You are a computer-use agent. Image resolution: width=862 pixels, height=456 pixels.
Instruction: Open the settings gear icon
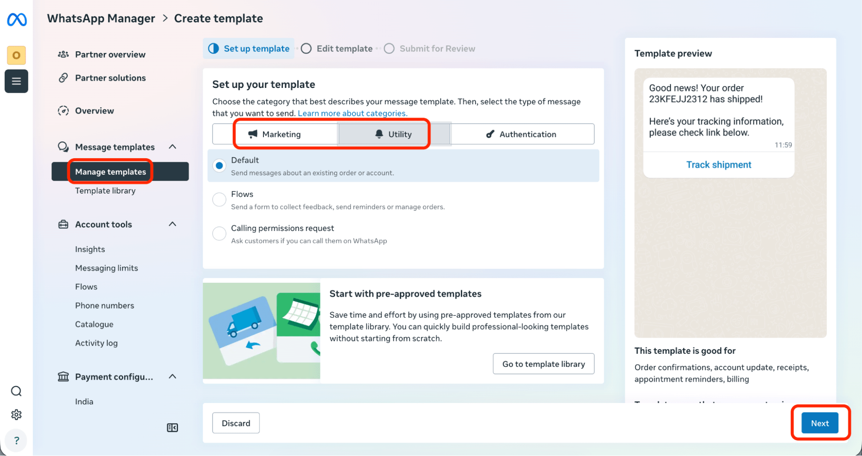(x=16, y=415)
